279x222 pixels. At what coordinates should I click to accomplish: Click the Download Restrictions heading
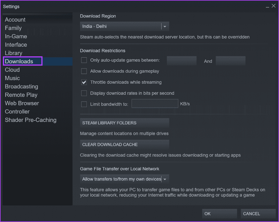pyautogui.click(x=103, y=50)
